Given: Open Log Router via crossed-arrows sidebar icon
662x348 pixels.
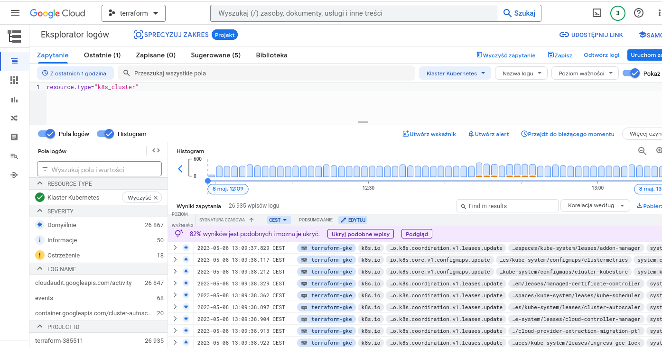Looking at the screenshot, I should point(14,118).
